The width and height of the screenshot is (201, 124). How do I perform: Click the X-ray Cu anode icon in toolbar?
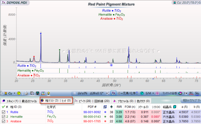point(6,93)
